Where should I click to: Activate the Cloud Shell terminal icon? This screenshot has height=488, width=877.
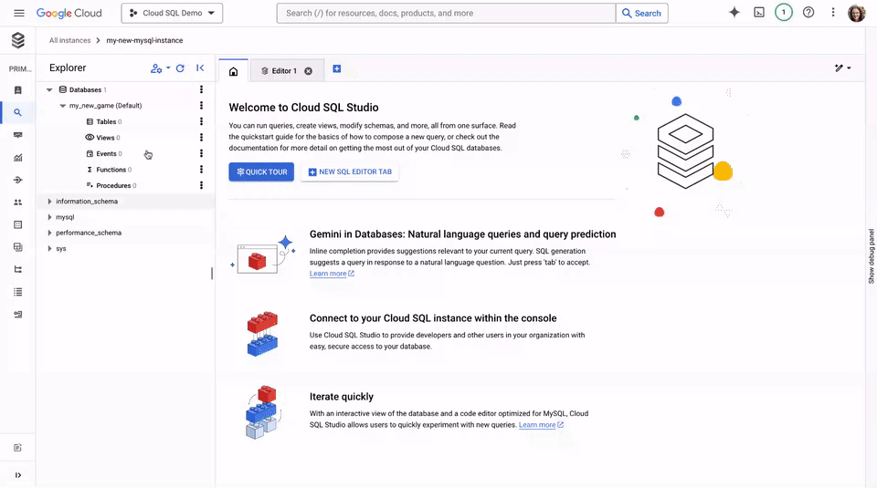[758, 13]
